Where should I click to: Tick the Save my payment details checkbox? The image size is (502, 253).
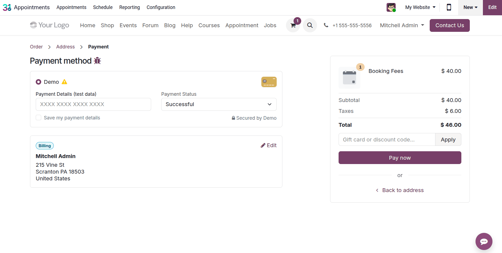click(x=38, y=118)
